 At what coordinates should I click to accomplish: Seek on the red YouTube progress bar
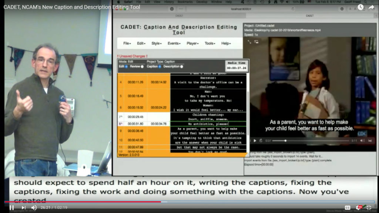[x=189, y=202]
